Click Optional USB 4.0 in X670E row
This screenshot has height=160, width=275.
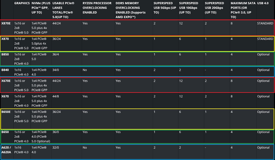click(x=263, y=81)
